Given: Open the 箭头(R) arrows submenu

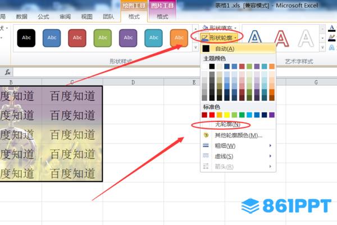Looking at the screenshot, I should [x=238, y=166].
